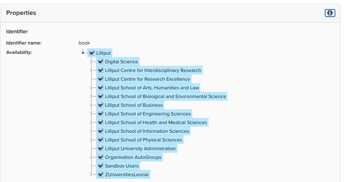Collapse the Lilliput root tree node
Viewport: 344px width, 182px height.
[83, 53]
